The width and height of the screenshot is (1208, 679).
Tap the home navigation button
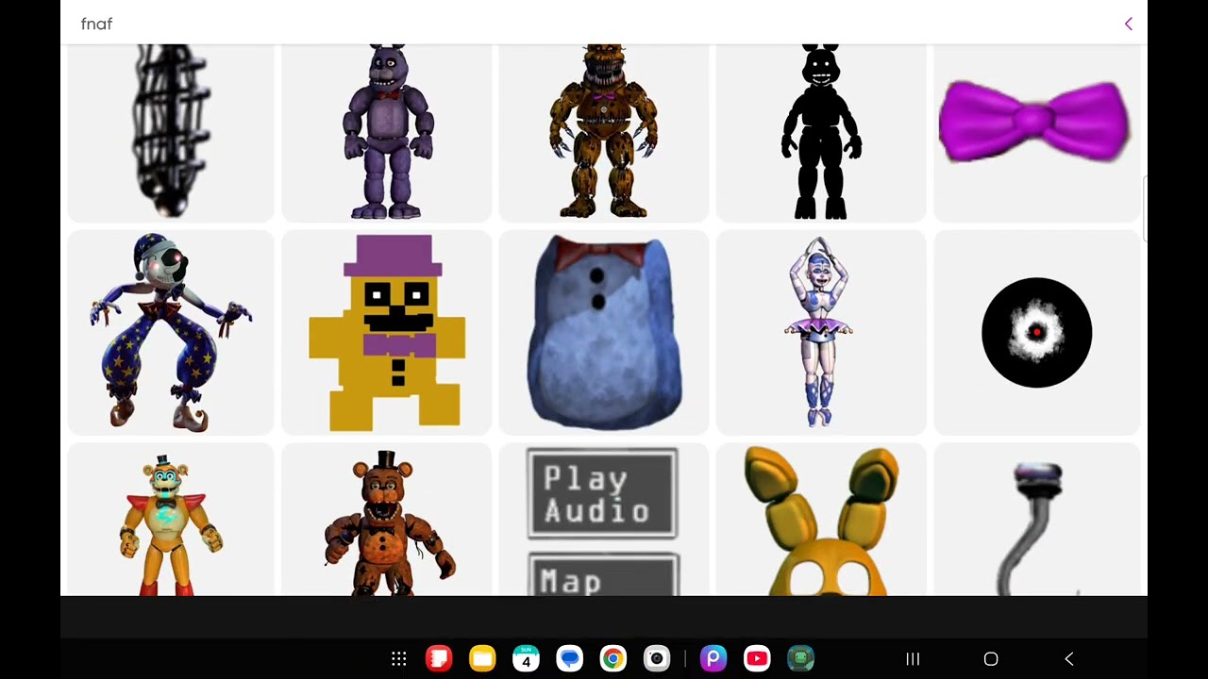point(991,659)
